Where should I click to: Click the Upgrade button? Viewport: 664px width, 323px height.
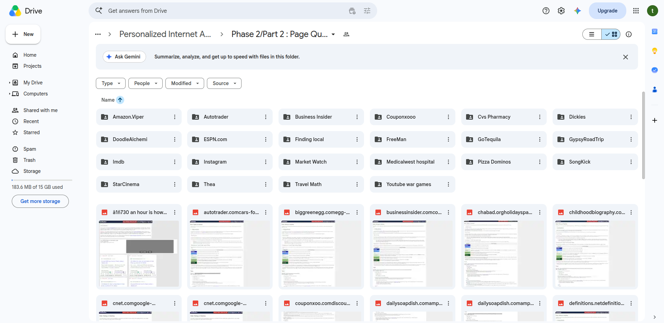pyautogui.click(x=608, y=11)
